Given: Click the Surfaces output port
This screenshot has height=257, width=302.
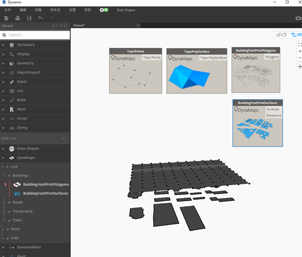Looking at the screenshot, I should point(273,109).
